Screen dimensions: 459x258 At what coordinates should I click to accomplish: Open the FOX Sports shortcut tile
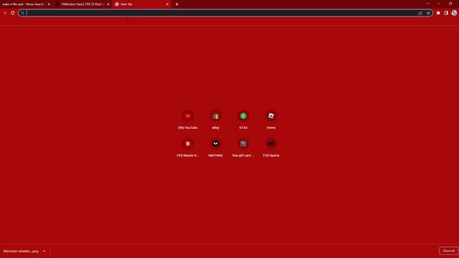tap(271, 143)
